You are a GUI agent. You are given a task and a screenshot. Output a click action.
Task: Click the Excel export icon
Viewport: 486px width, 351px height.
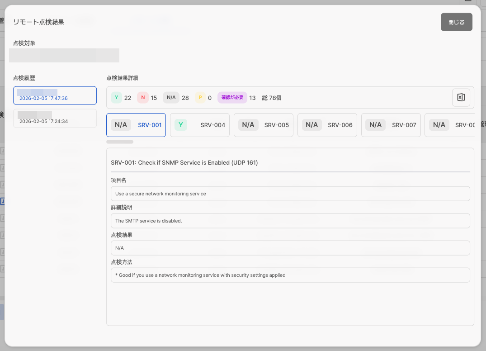coord(461,97)
